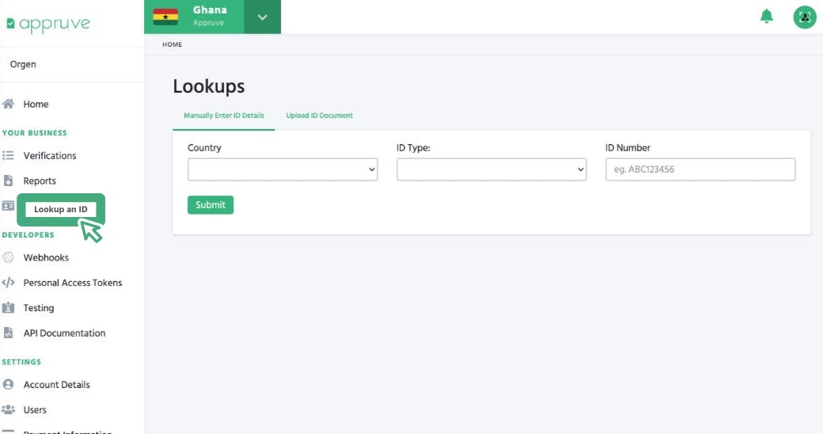This screenshot has width=823, height=434.
Task: Click the DEVELOPERS section header
Action: [x=28, y=235]
